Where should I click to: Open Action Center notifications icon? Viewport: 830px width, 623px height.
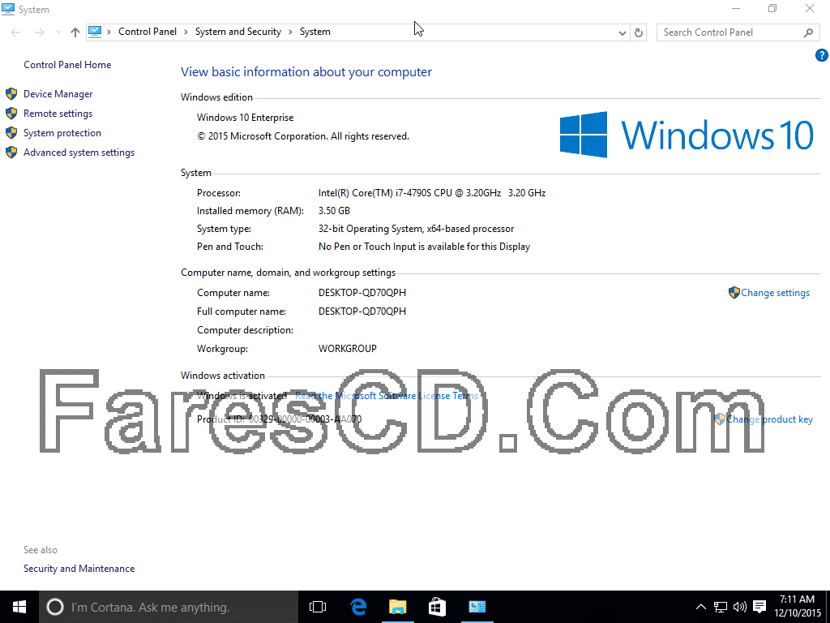pos(759,607)
